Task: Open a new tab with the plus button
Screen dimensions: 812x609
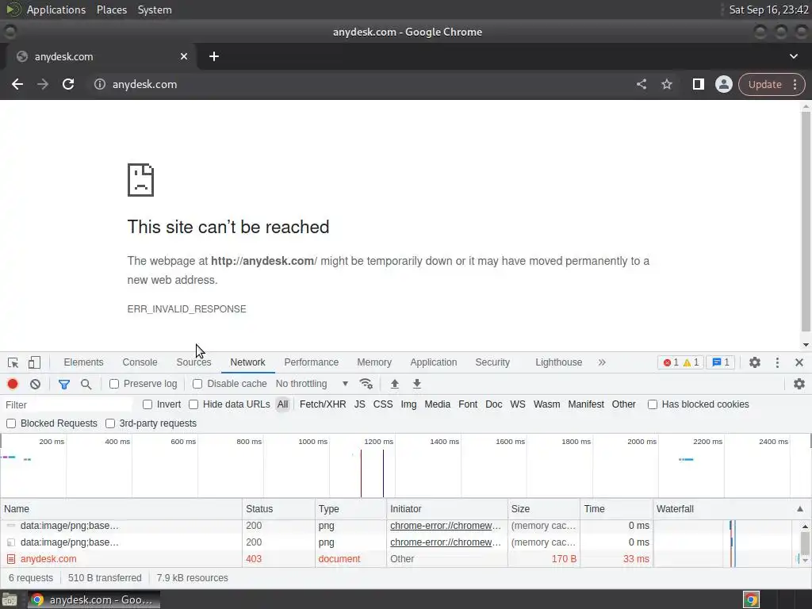Action: click(214, 56)
